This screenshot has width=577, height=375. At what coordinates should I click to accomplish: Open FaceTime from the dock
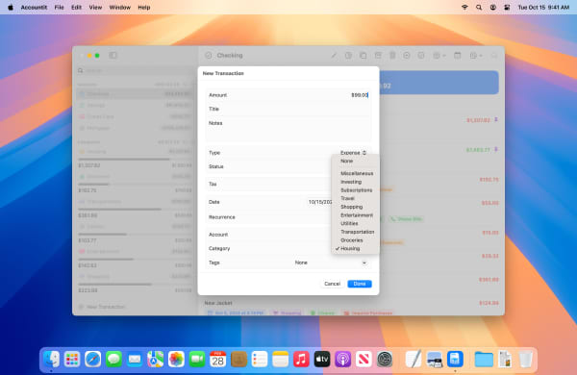pyautogui.click(x=197, y=360)
